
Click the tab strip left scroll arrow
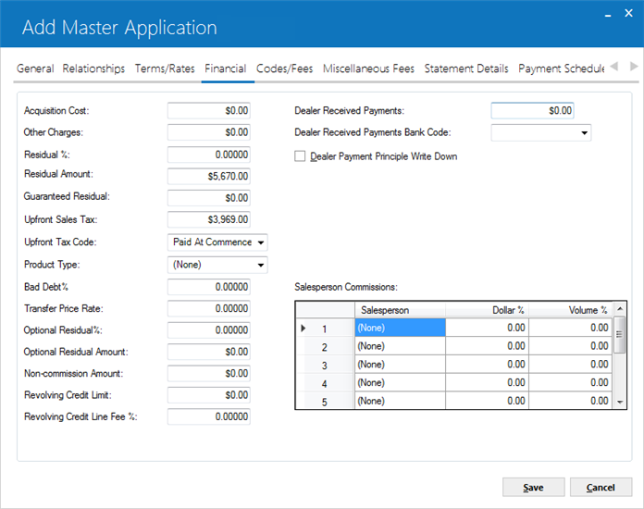(614, 67)
